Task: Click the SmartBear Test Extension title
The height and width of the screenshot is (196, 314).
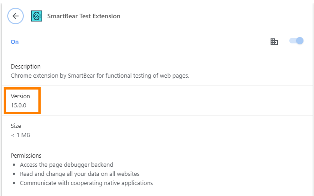Action: pyautogui.click(x=84, y=16)
